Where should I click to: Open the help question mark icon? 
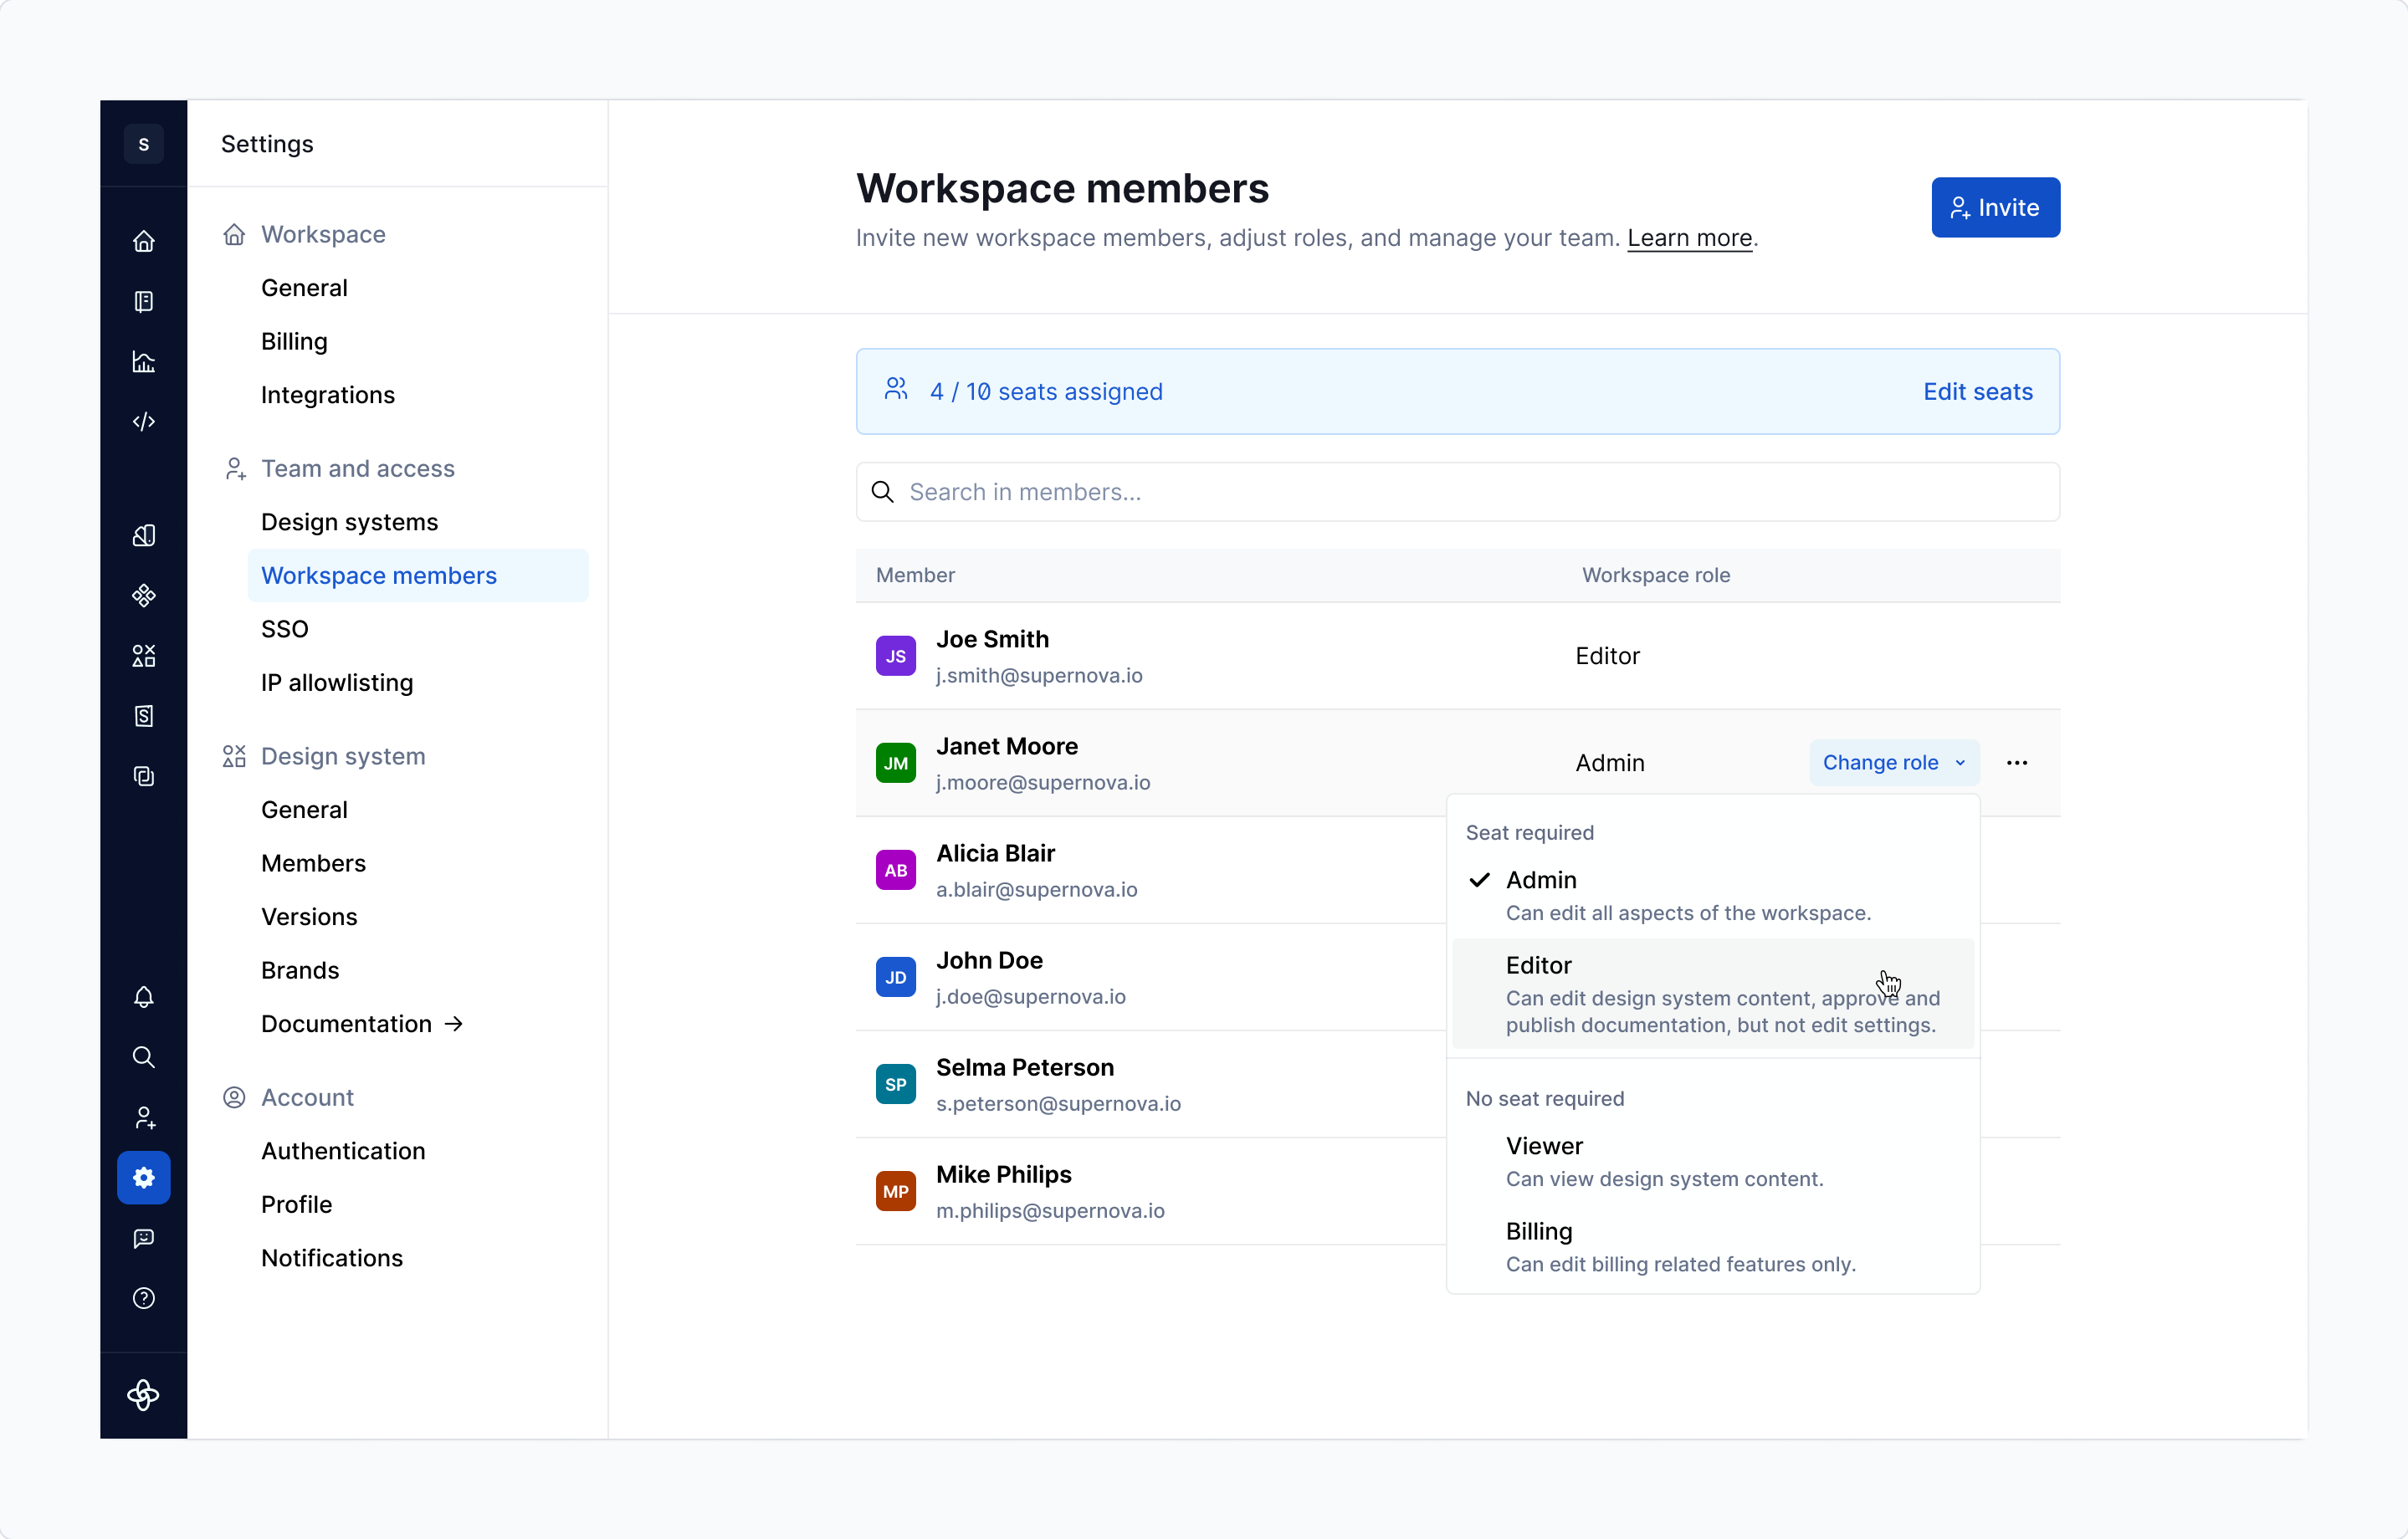click(143, 1297)
